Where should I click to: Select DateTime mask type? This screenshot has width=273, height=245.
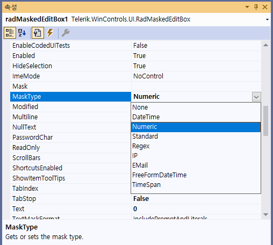[x=196, y=117]
